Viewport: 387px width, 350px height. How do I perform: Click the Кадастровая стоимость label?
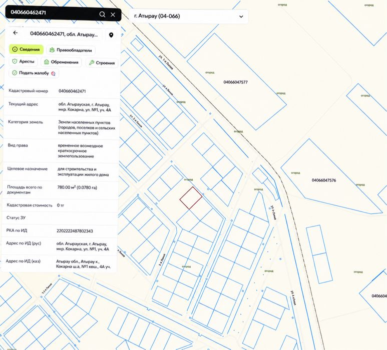click(30, 205)
